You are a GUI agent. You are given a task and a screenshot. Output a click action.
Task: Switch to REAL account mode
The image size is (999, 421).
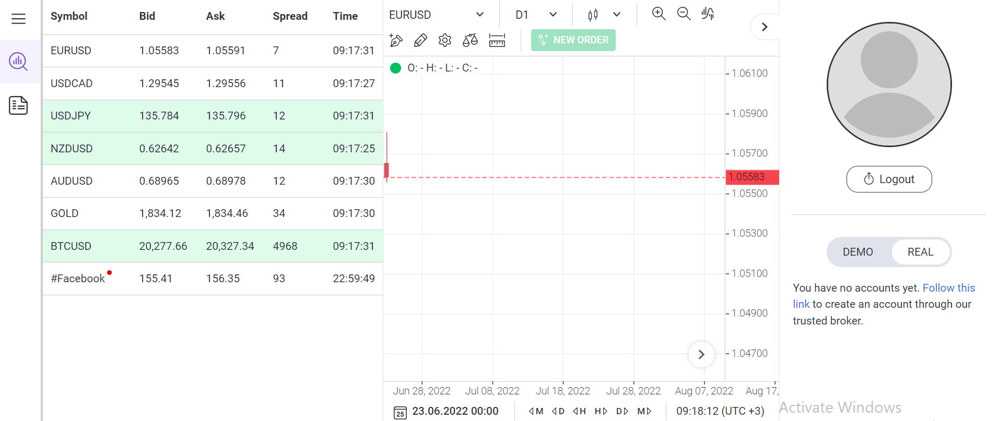[x=920, y=252]
